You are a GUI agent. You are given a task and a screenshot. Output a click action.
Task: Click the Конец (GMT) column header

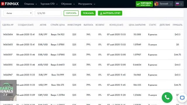point(116,25)
